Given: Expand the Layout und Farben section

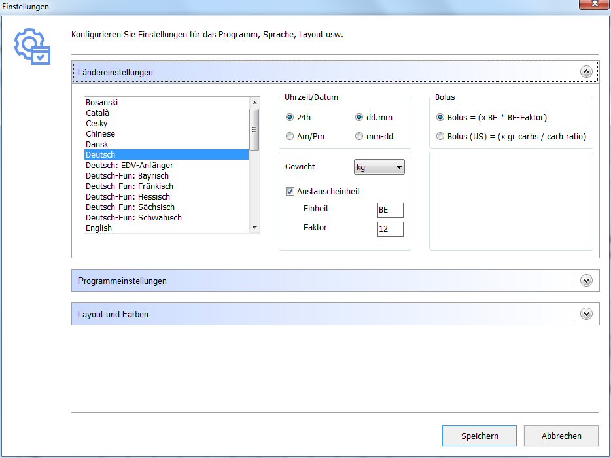Looking at the screenshot, I should (586, 314).
